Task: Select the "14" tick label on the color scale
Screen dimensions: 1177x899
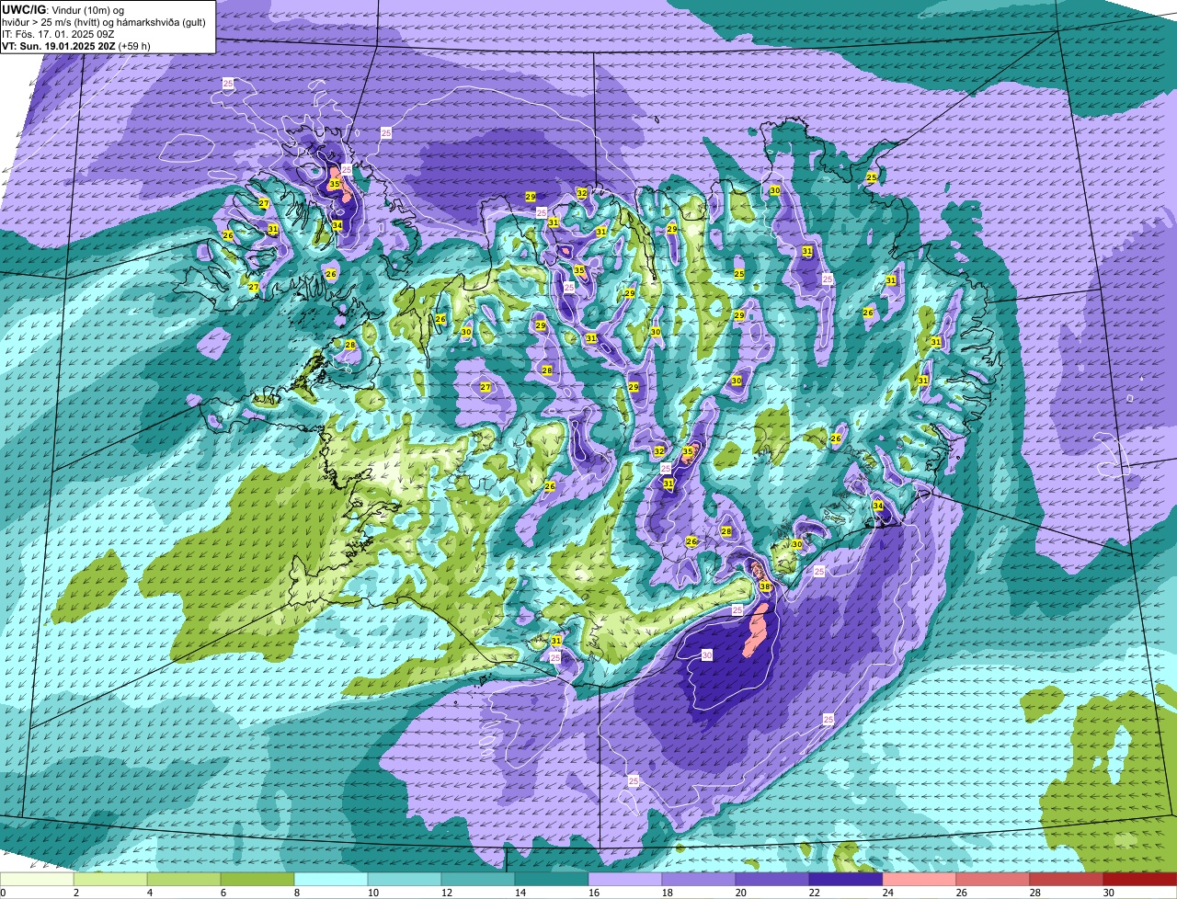Action: click(x=520, y=893)
